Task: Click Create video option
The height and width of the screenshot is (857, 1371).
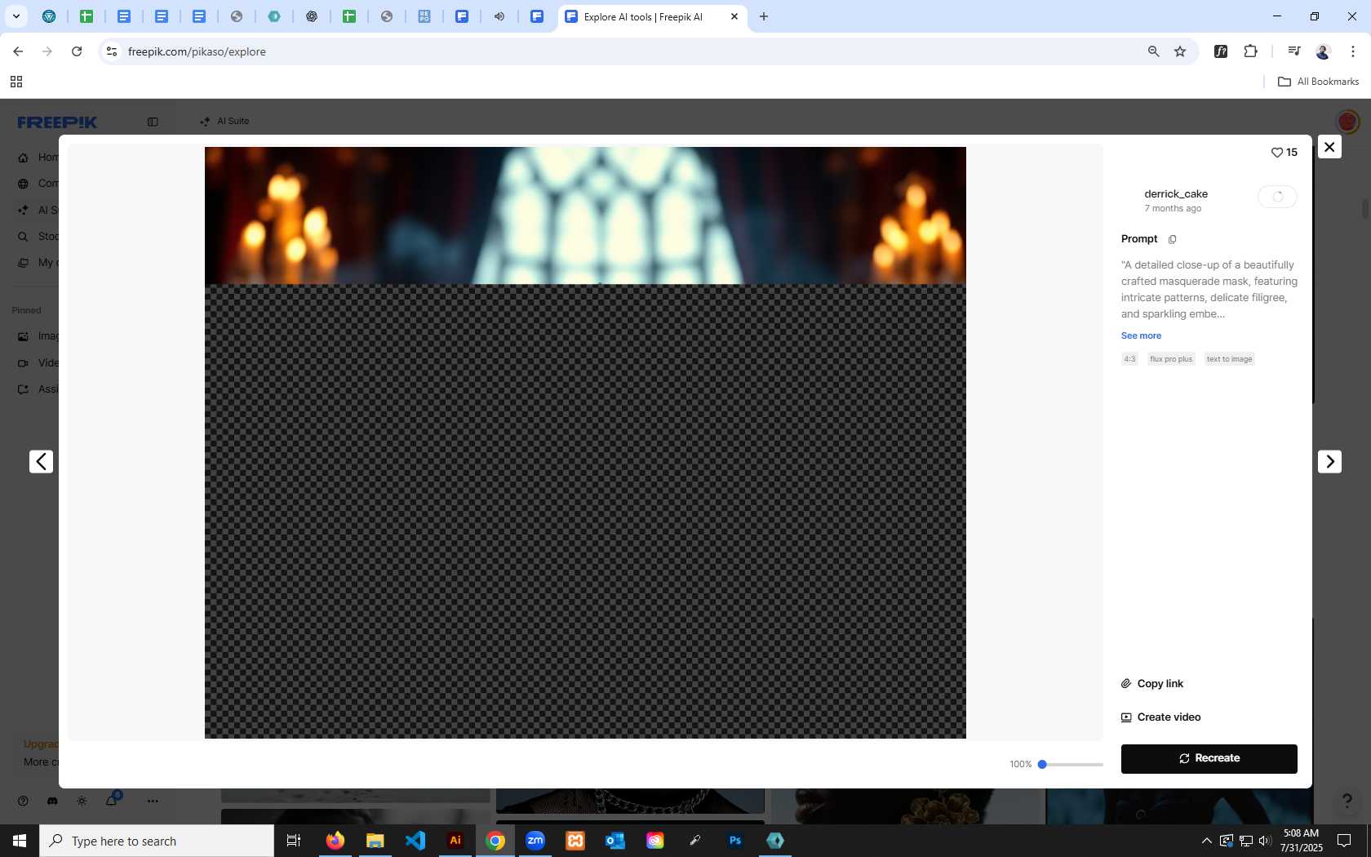Action: pos(1161,717)
